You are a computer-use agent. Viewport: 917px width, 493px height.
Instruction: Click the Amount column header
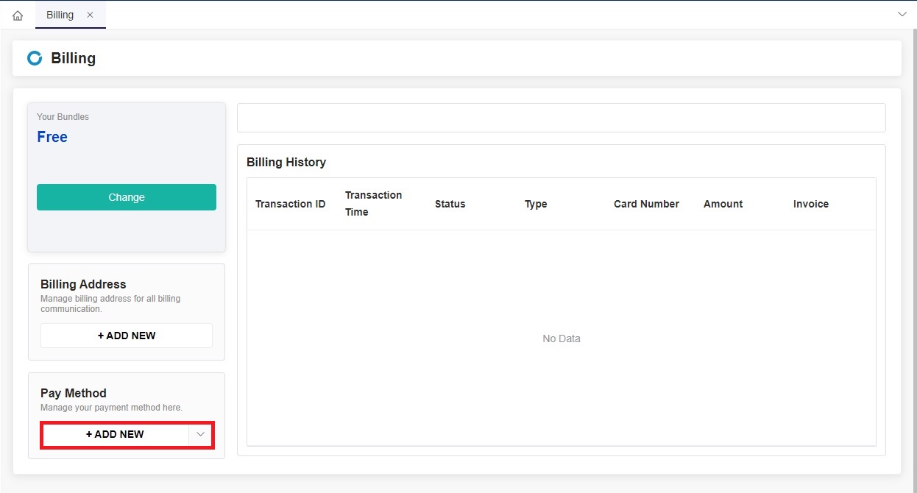coord(723,204)
